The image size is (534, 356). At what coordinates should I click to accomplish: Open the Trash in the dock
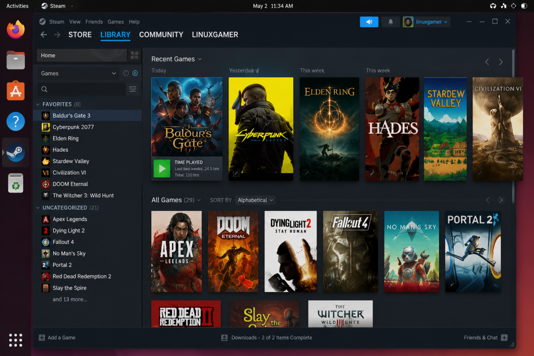[16, 183]
